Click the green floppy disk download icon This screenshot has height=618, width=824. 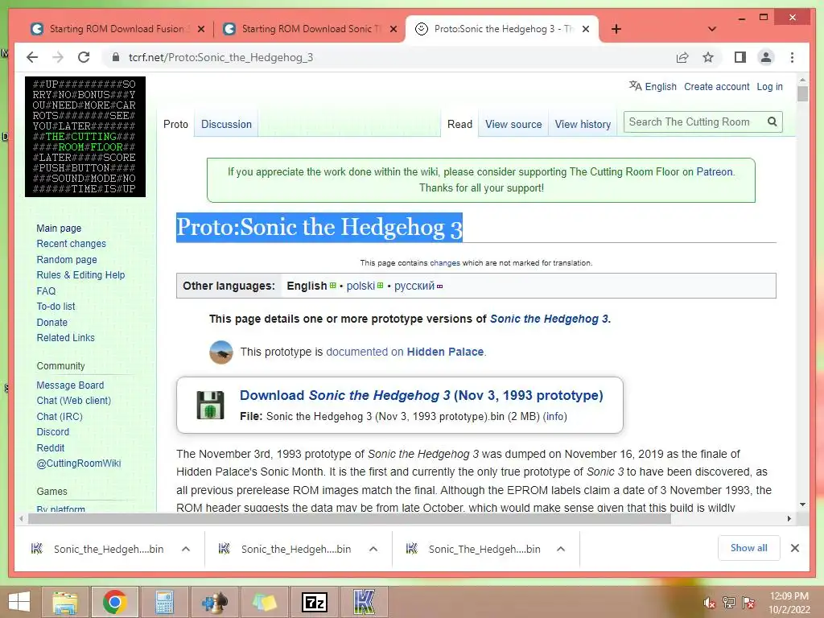click(210, 405)
